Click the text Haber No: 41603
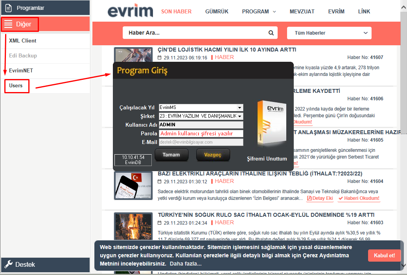This screenshot has width=407, height=275. (365, 223)
